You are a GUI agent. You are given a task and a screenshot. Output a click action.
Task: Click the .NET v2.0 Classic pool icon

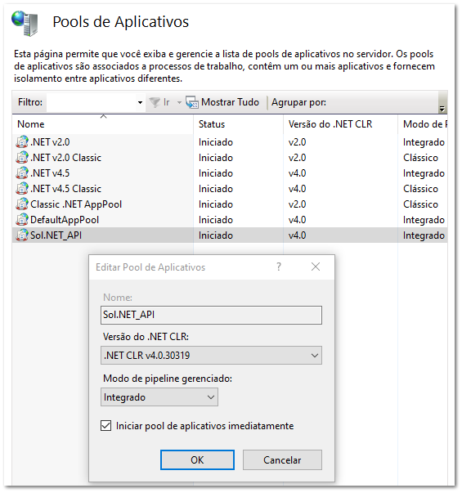tap(22, 158)
